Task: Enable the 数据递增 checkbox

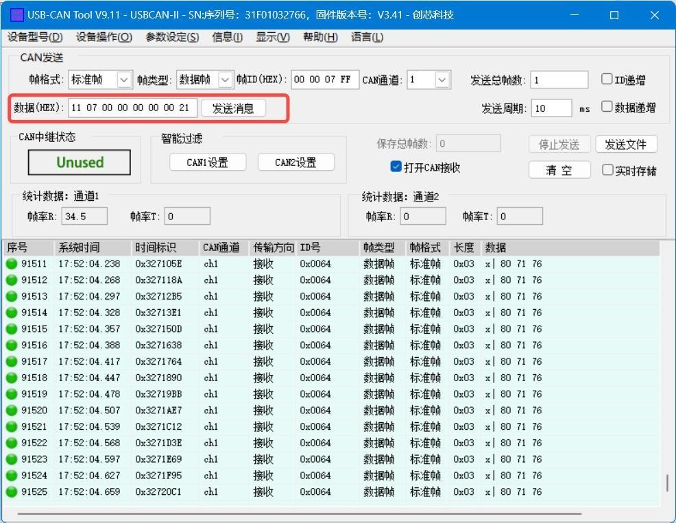Action: point(607,107)
